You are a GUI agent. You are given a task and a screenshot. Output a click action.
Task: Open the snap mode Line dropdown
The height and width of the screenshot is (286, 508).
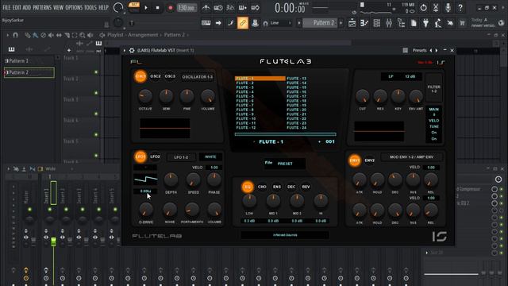click(280, 23)
